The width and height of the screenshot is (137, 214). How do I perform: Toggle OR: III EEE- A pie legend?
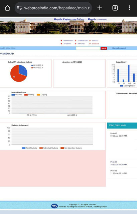pos(37,68)
